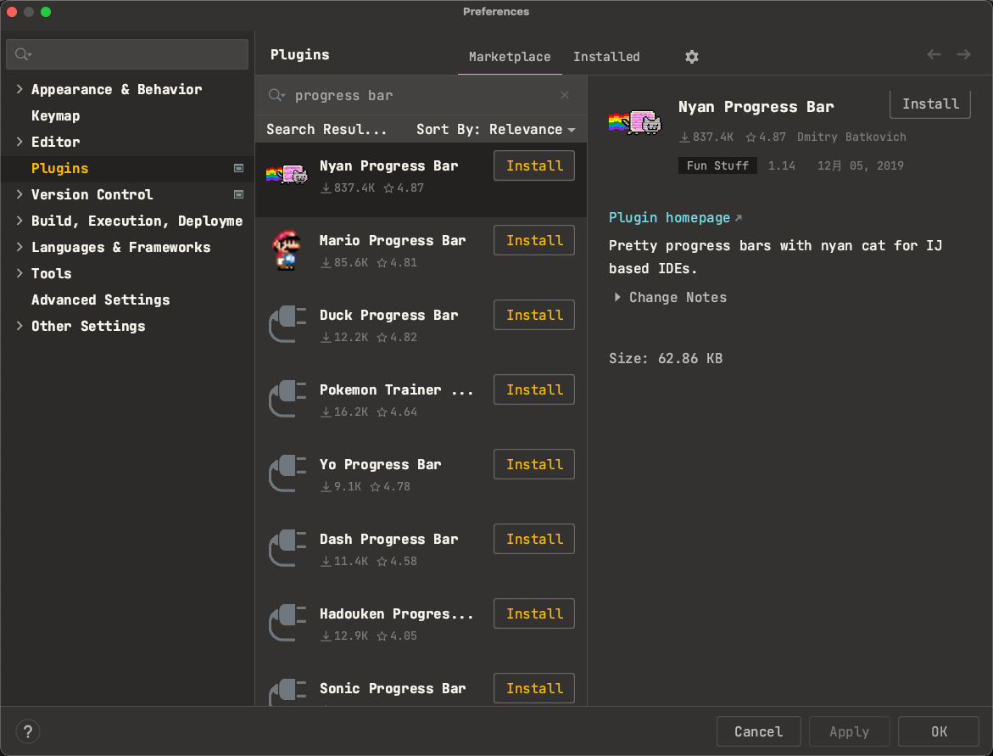Viewport: 993px width, 756px height.
Task: Switch to the Marketplace tab
Action: [510, 57]
